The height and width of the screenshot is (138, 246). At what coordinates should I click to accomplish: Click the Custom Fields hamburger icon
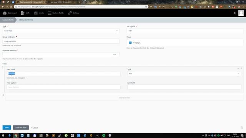50,13
